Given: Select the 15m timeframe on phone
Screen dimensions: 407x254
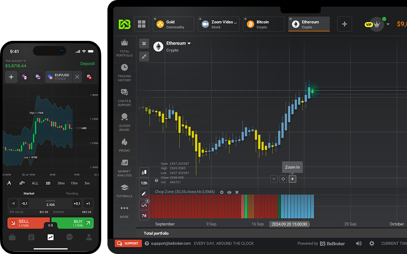Looking at the screenshot, I should (74, 183).
